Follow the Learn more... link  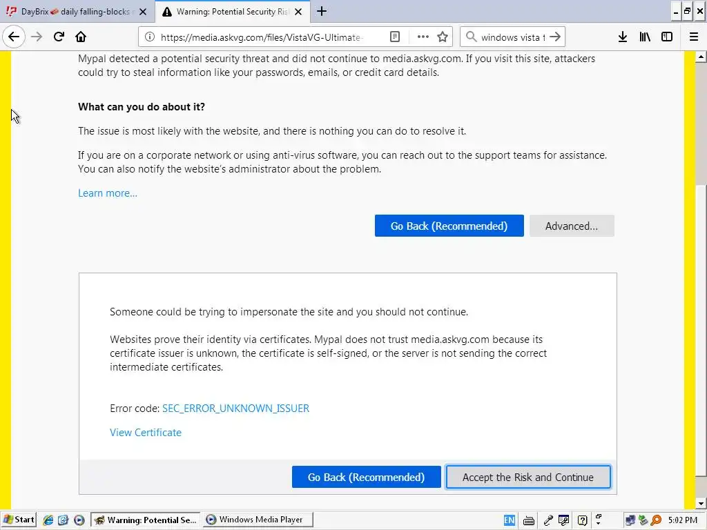[x=108, y=193]
